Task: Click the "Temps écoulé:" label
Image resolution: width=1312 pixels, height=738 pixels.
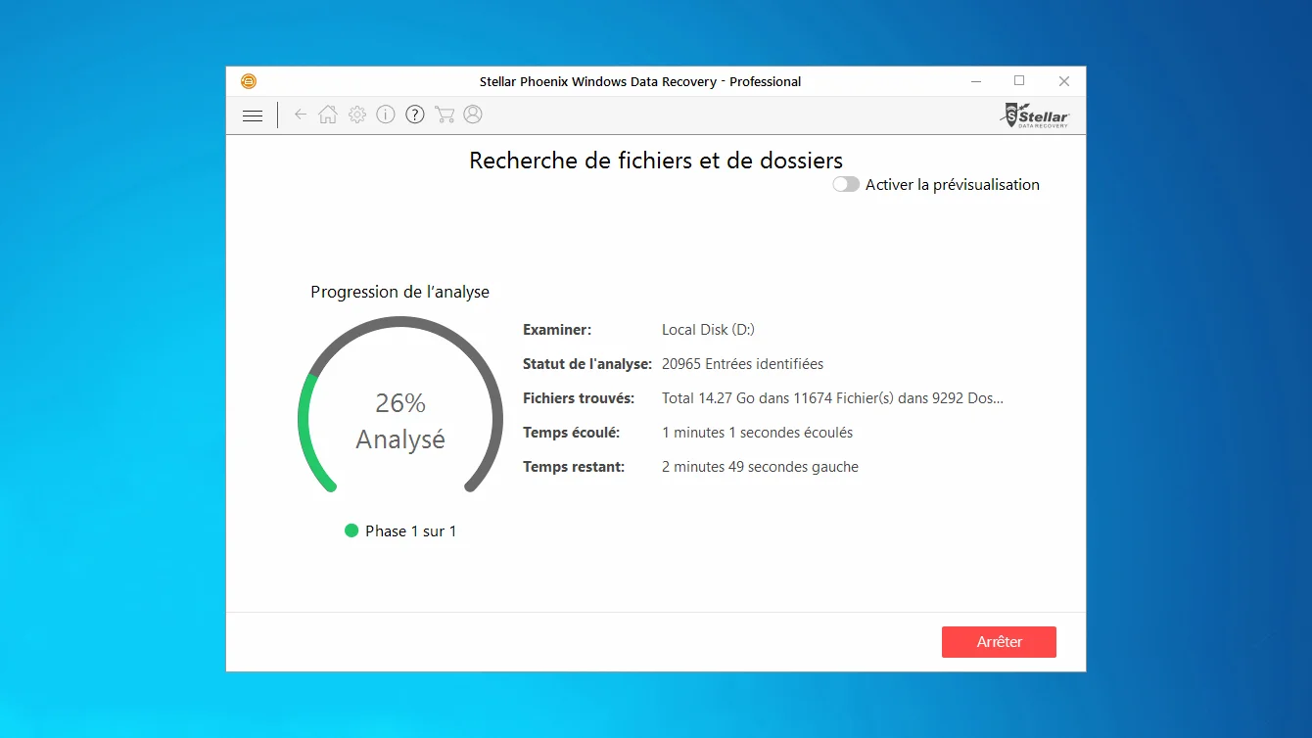Action: pyautogui.click(x=572, y=433)
